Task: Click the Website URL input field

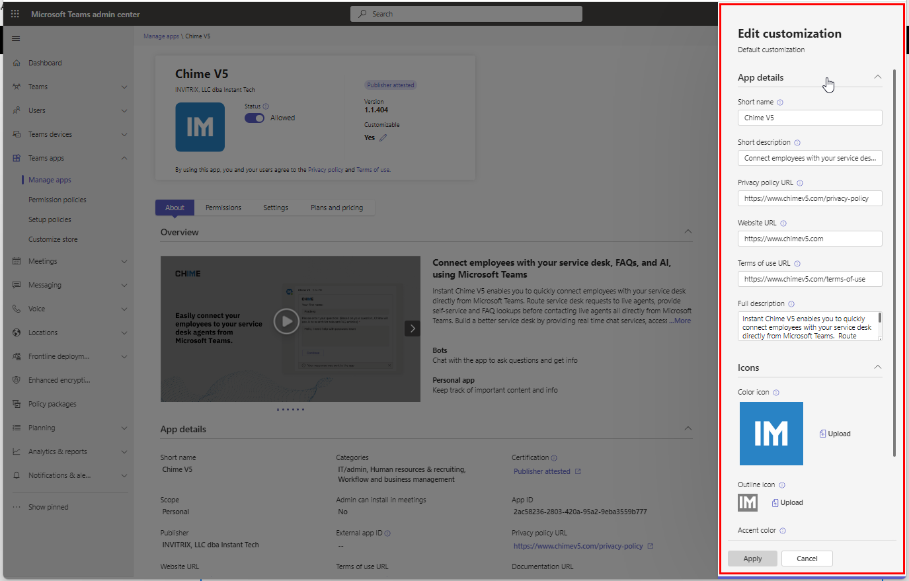Action: (x=810, y=239)
